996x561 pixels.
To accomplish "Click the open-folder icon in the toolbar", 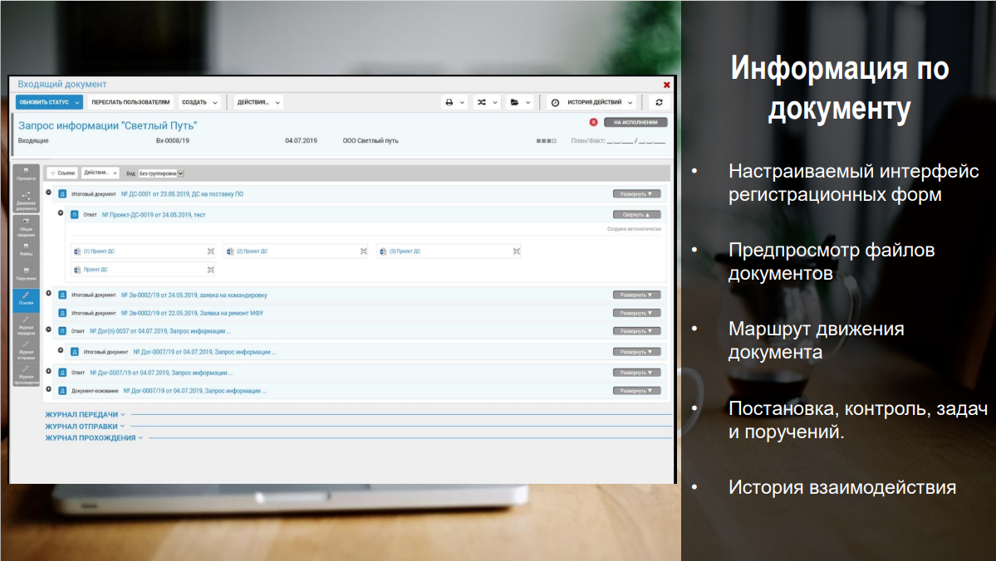I will coord(514,102).
